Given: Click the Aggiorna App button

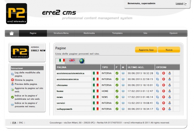Looking at the screenshot, I should coord(146,50).
